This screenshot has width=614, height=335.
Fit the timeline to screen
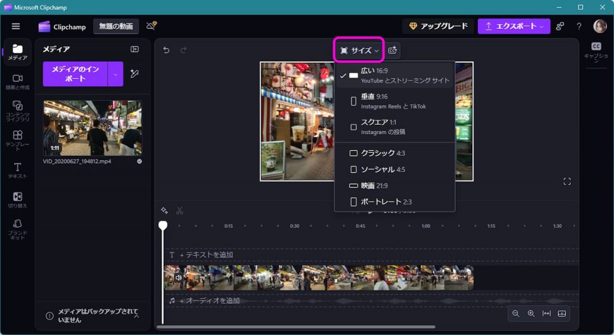point(546,313)
